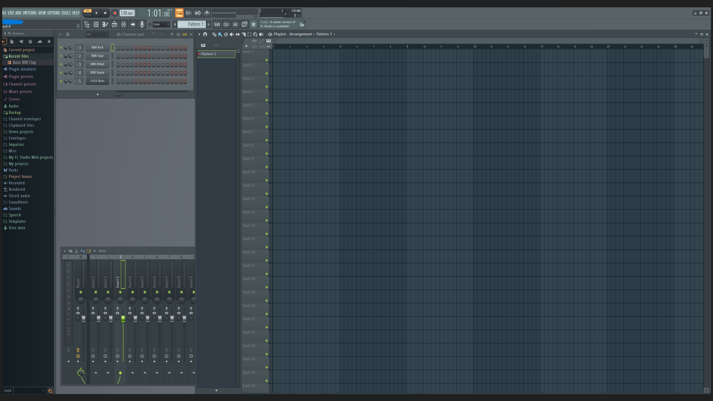Screen dimensions: 713x401
Task: Click the tempo field 130.000
Action: coord(127,13)
